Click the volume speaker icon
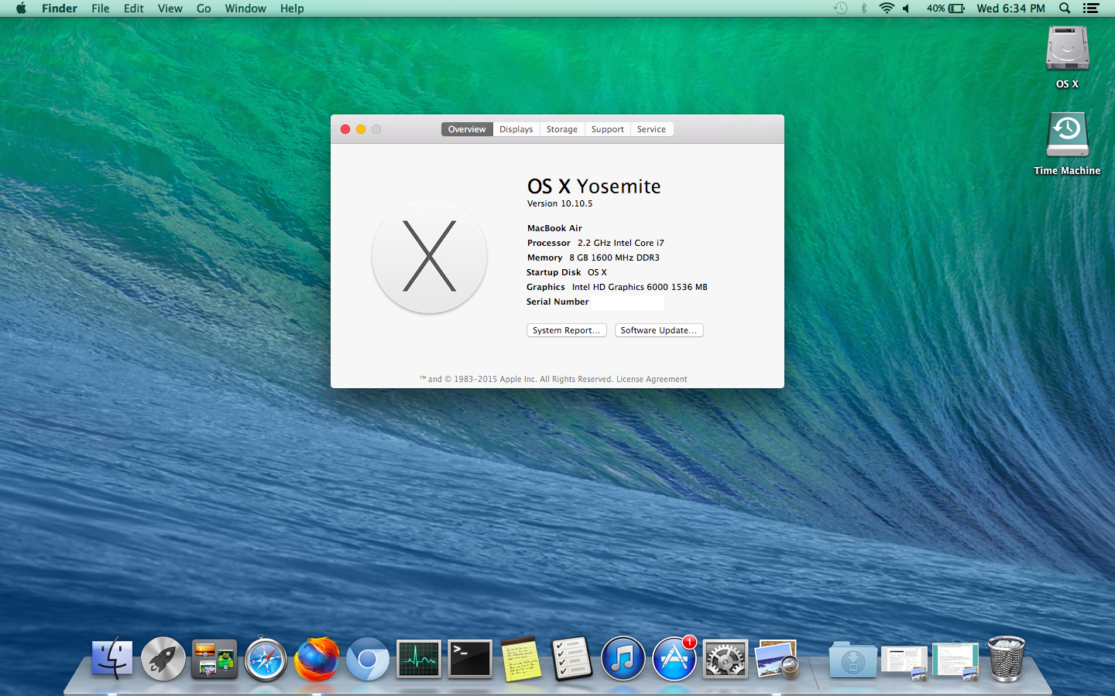 pyautogui.click(x=906, y=9)
